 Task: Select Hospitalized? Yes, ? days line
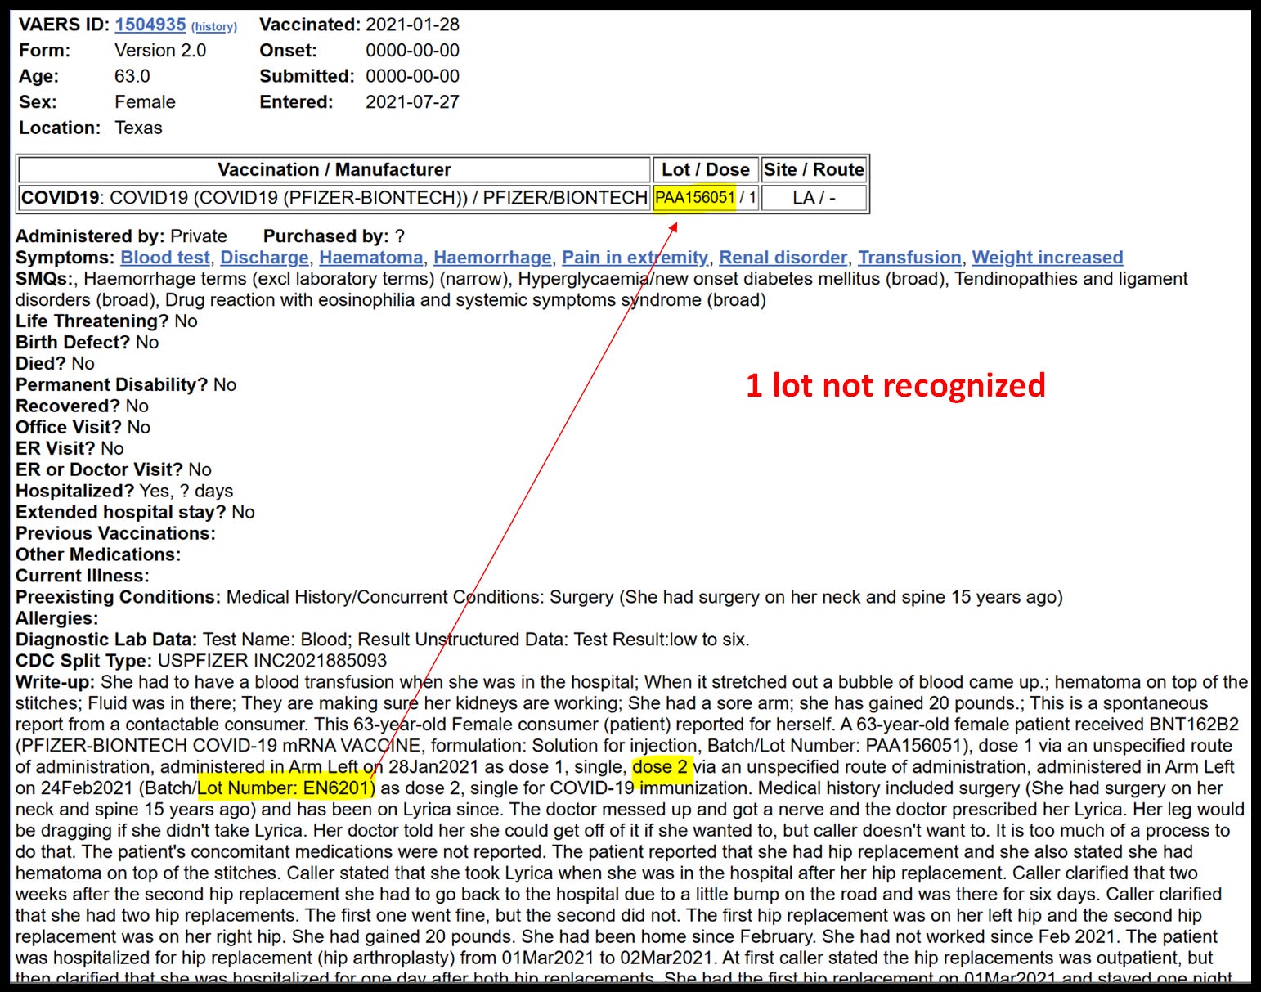124,492
